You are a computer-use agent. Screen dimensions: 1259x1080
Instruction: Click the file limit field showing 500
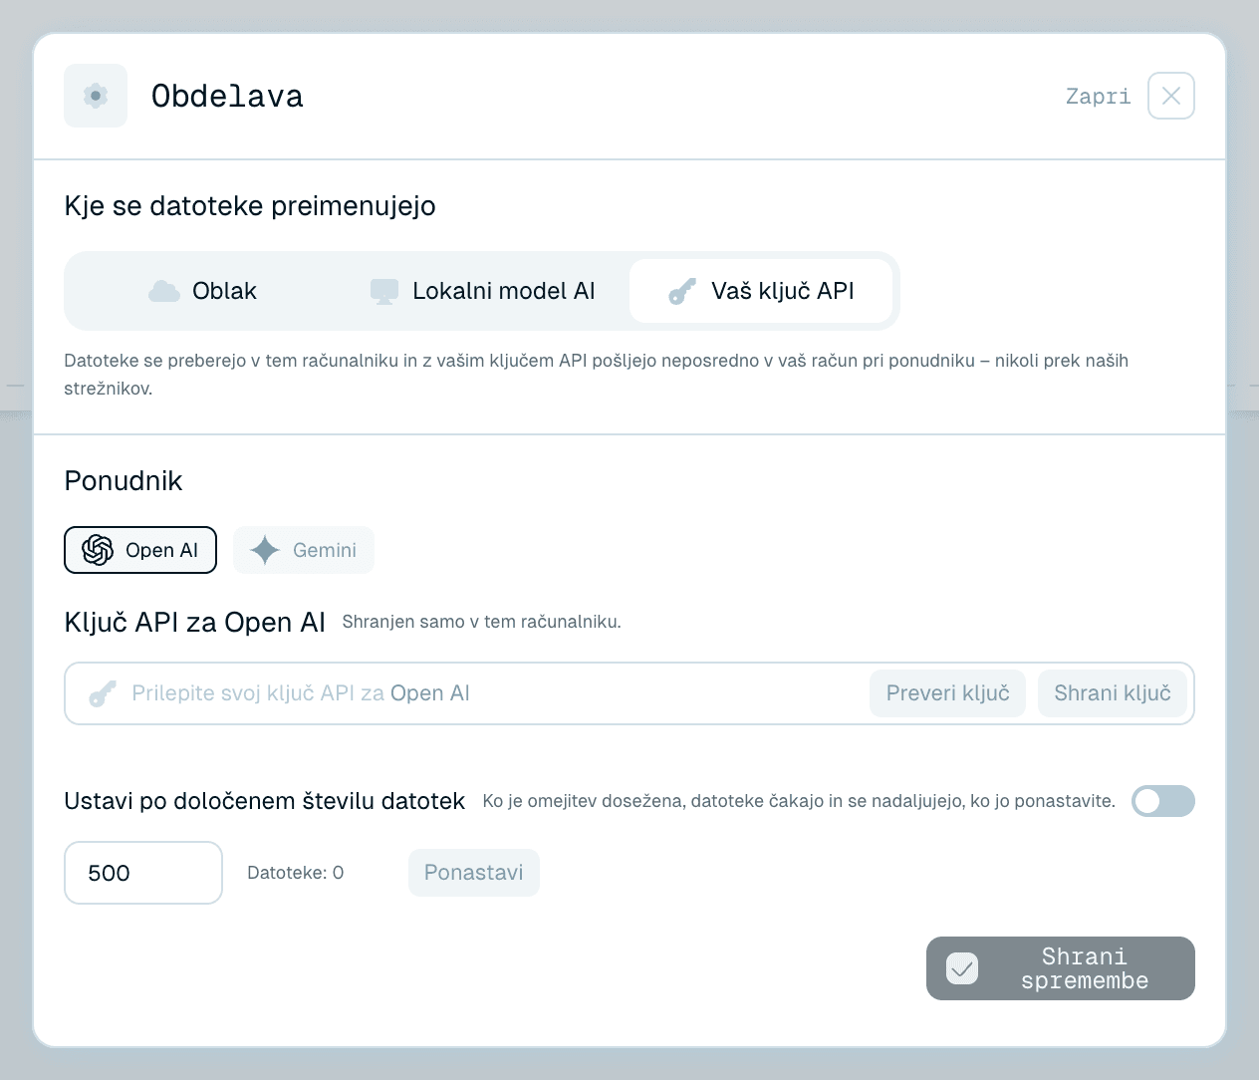point(143,873)
